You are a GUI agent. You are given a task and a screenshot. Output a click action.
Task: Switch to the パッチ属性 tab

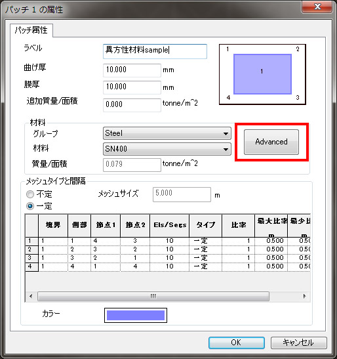point(31,30)
